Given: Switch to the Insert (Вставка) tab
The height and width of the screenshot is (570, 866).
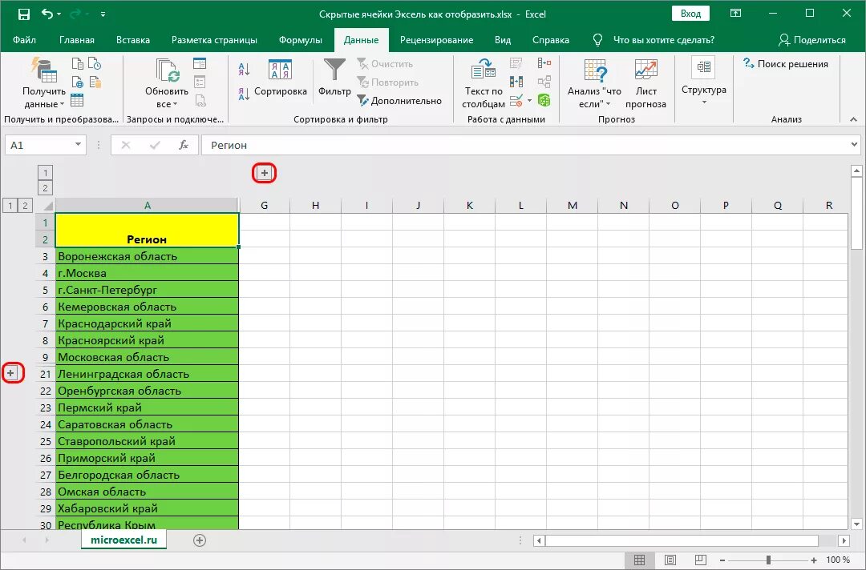Looking at the screenshot, I should (x=133, y=40).
